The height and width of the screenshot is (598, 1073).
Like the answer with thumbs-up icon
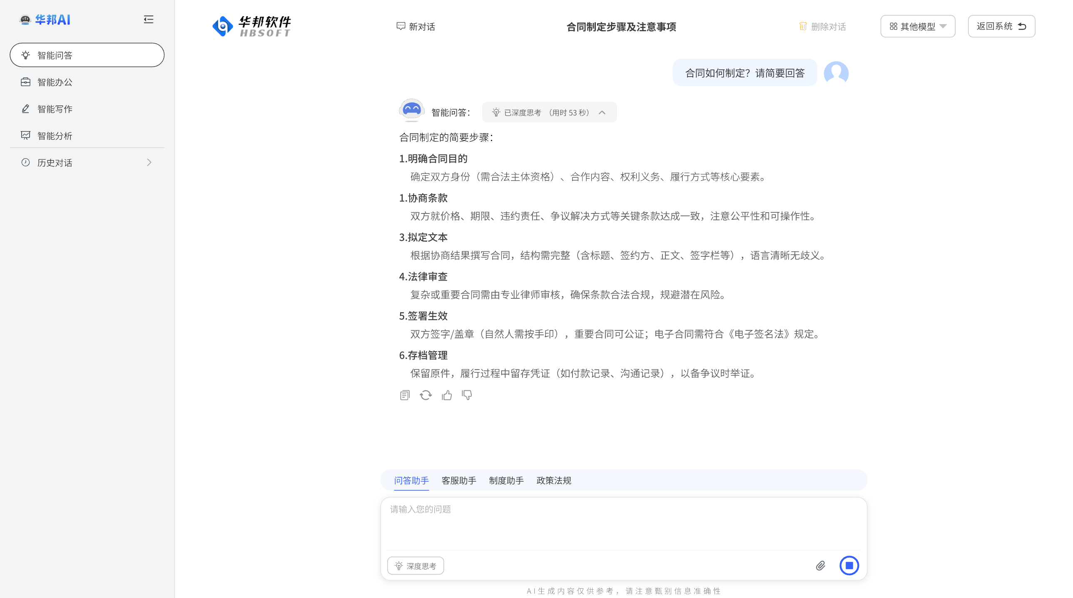point(447,395)
